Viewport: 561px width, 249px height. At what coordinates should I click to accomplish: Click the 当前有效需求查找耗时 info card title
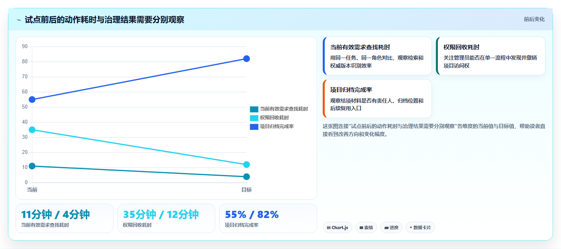(360, 47)
